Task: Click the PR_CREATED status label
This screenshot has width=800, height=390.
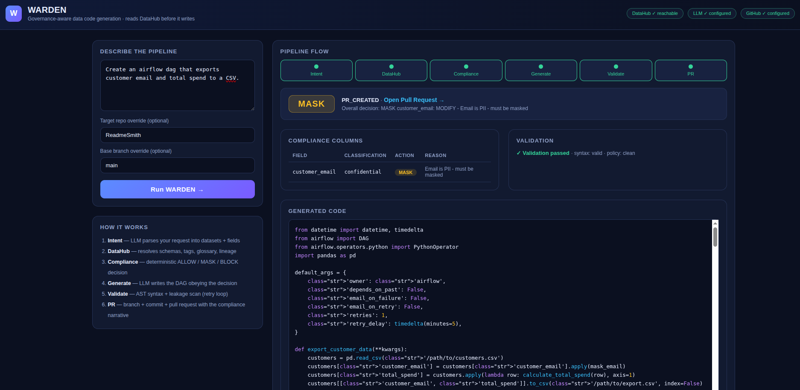Action: click(x=360, y=100)
